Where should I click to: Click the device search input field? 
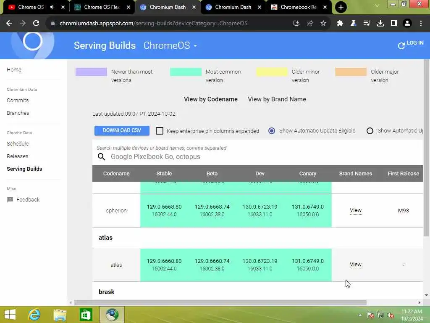[x=258, y=157]
